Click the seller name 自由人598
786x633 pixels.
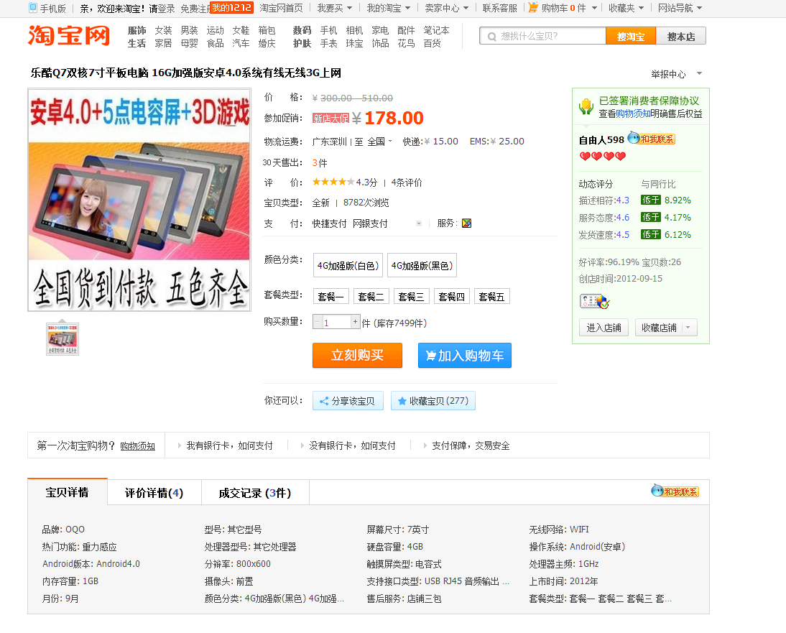coord(601,140)
